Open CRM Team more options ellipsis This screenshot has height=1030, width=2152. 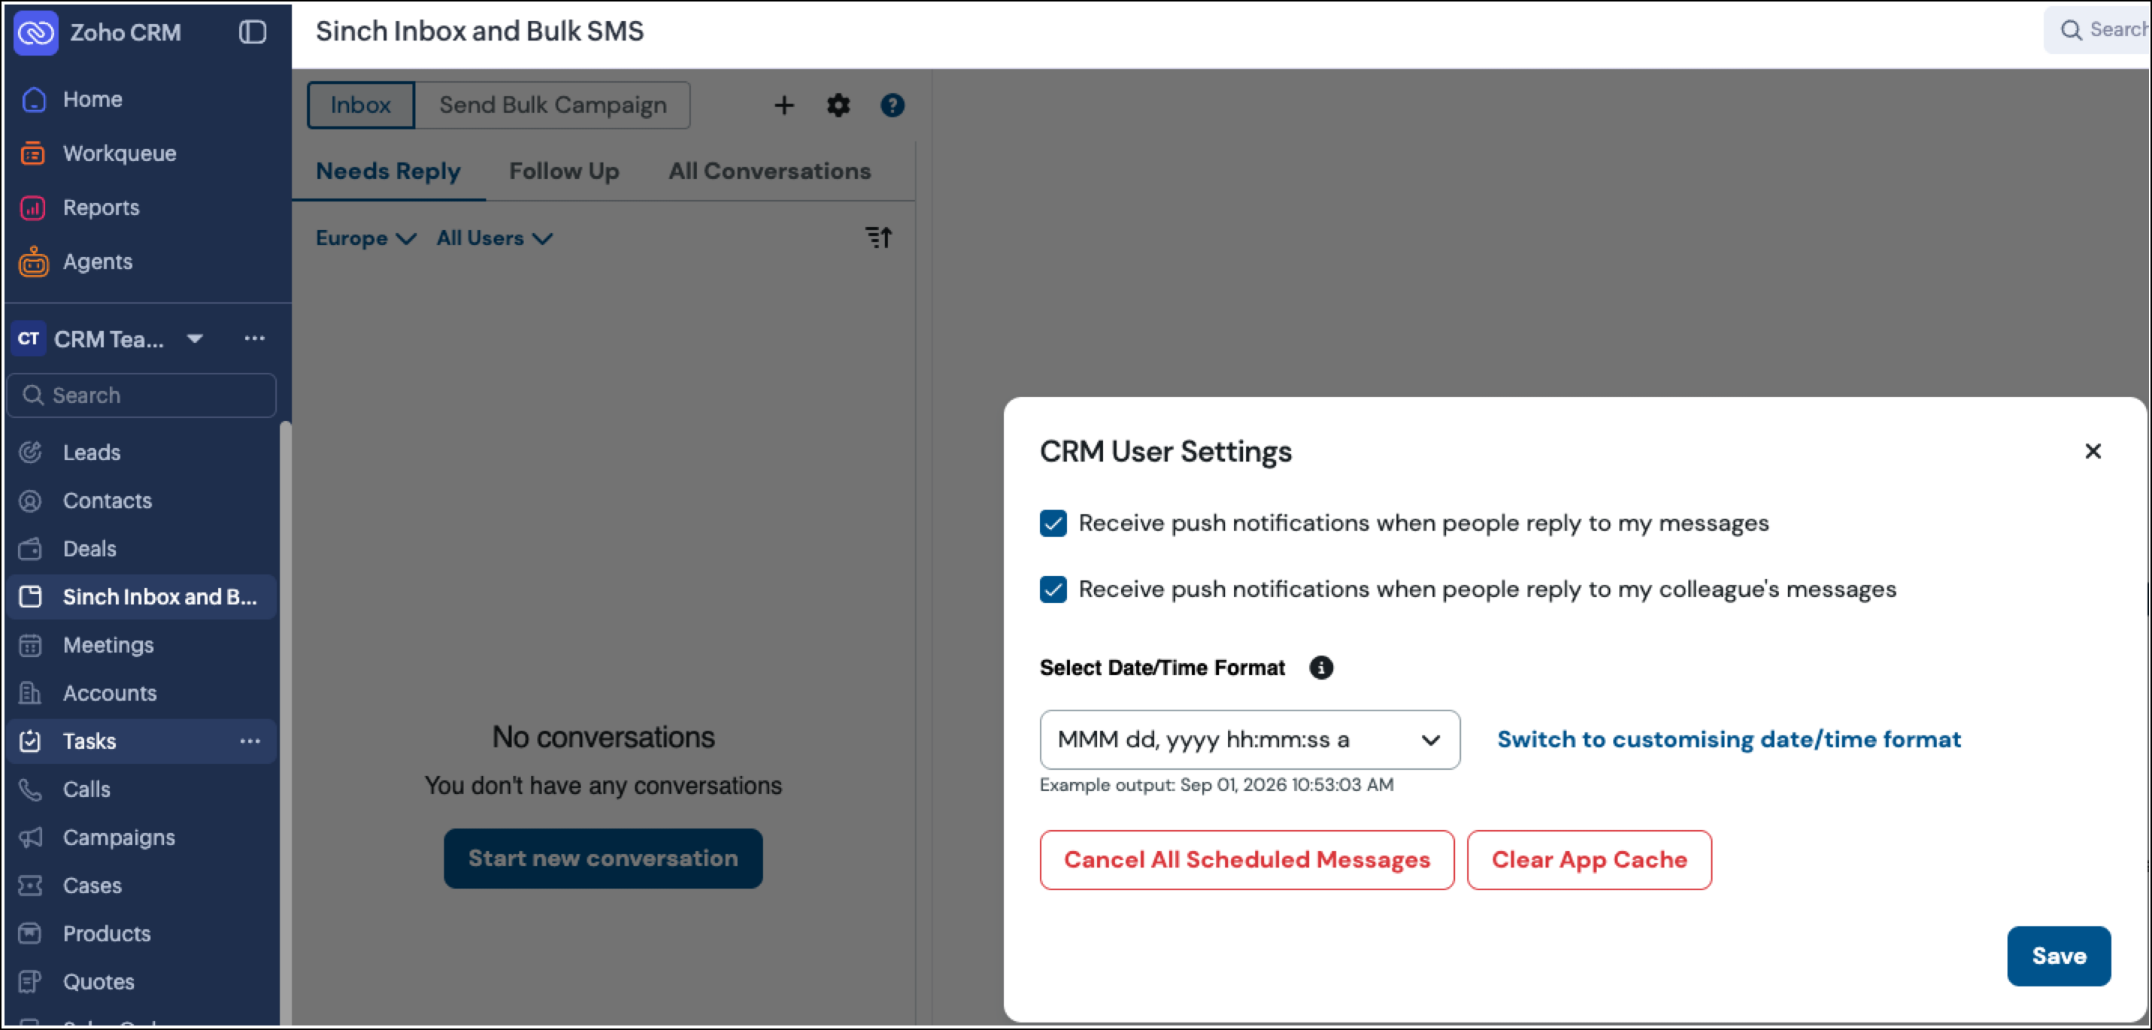click(255, 338)
